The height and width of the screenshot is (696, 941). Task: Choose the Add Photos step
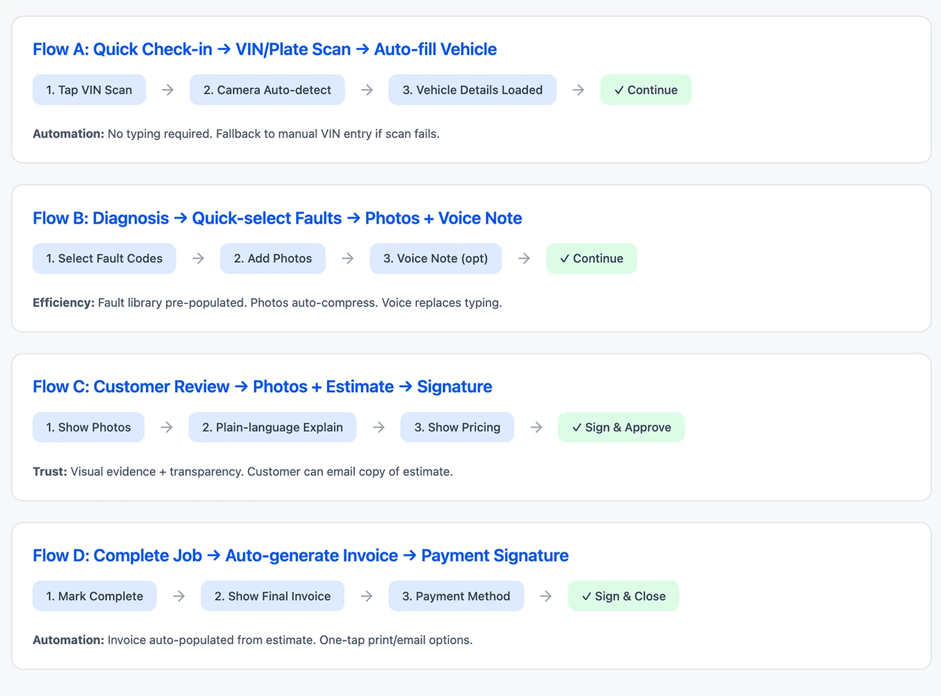(x=272, y=258)
